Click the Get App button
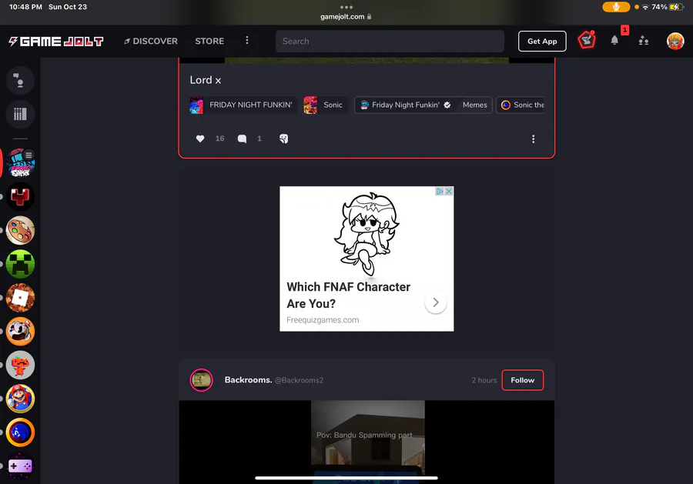Viewport: 693px width, 484px height. click(x=542, y=41)
